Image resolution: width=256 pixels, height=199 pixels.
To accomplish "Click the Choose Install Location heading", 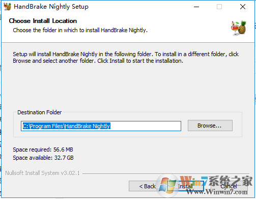I will (43, 21).
